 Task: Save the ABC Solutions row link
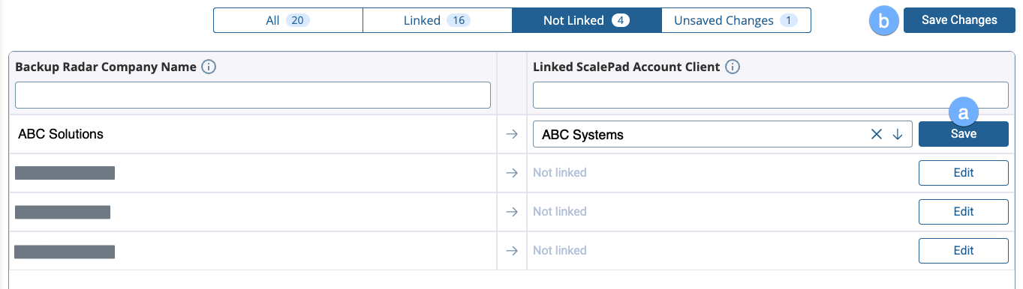(x=964, y=134)
